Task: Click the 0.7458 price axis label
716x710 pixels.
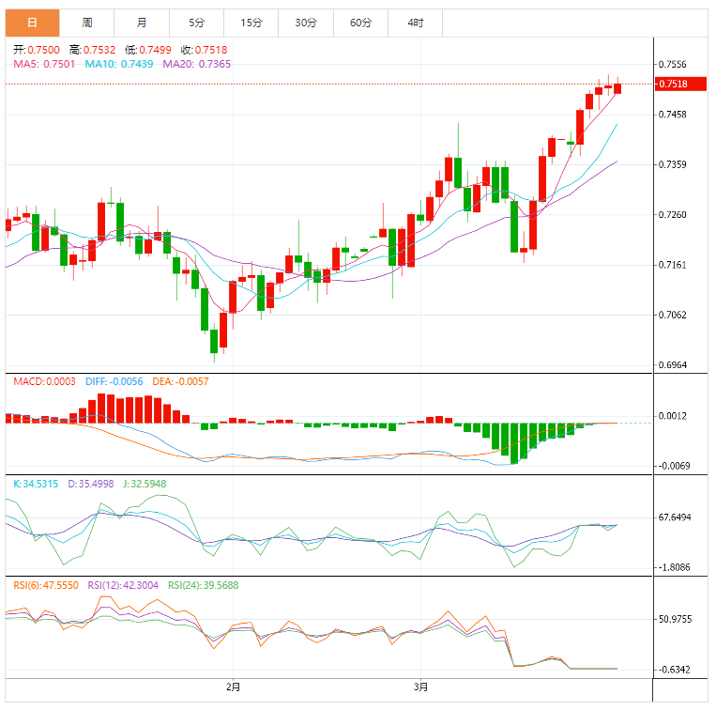Action: 672,115
